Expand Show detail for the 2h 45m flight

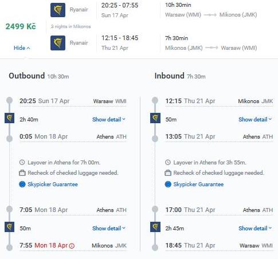click(x=255, y=228)
